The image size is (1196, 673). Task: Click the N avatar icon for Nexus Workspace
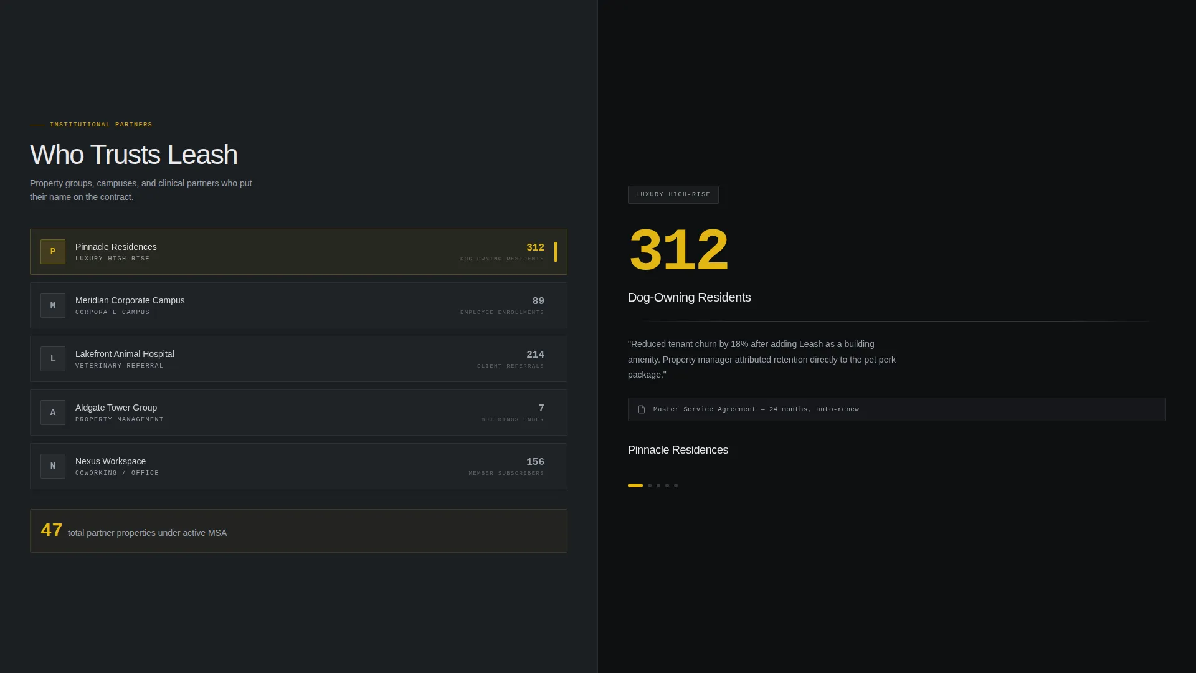[53, 466]
